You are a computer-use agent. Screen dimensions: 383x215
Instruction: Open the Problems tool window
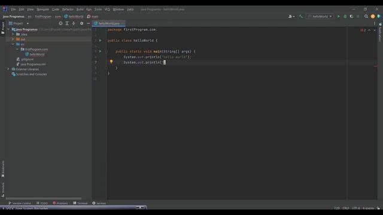pos(60,203)
